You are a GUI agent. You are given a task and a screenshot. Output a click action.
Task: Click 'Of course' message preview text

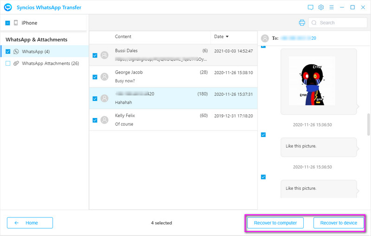click(x=124, y=124)
